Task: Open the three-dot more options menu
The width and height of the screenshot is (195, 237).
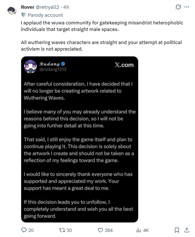Action: click(187, 7)
